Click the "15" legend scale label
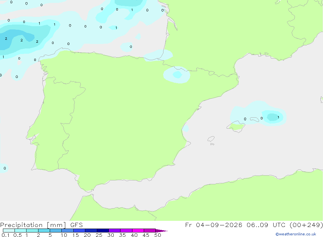The width and height of the screenshot is (323, 237). (76, 235)
